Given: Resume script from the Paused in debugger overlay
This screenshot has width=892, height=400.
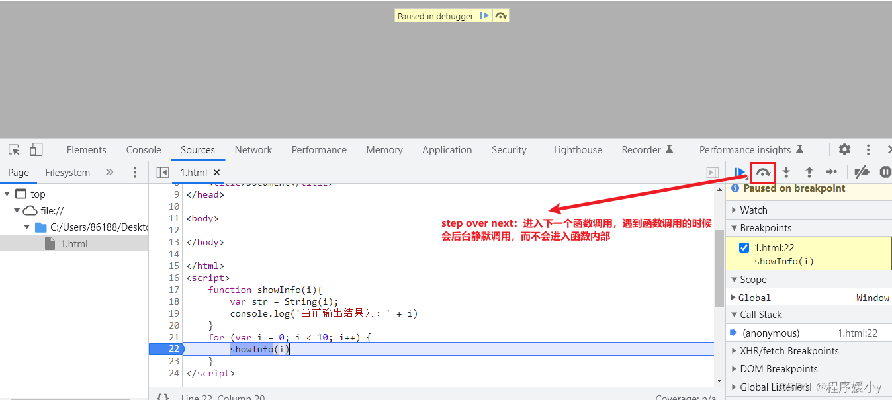Looking at the screenshot, I should [484, 15].
